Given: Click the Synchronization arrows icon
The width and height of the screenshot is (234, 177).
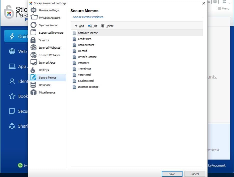Looking at the screenshot, I should 33,25.
